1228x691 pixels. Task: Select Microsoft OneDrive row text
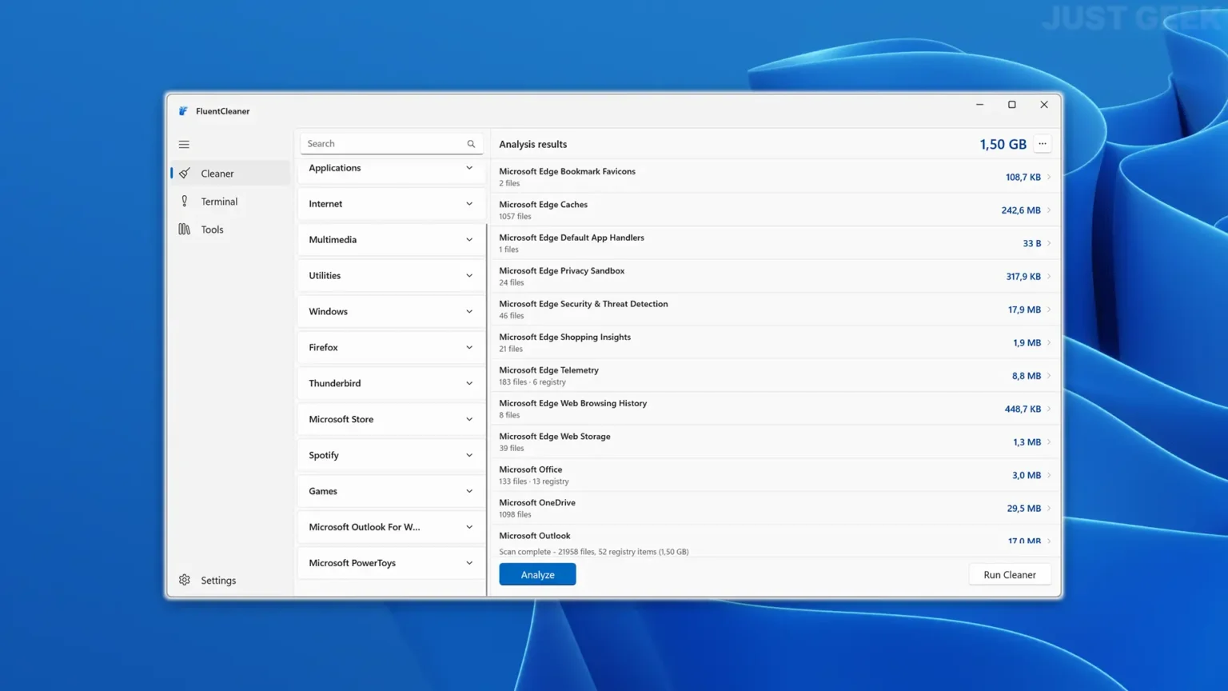coord(536,503)
